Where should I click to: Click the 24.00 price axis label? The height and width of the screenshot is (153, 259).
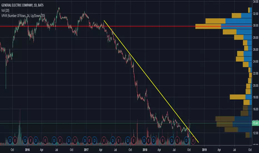coord(256,61)
